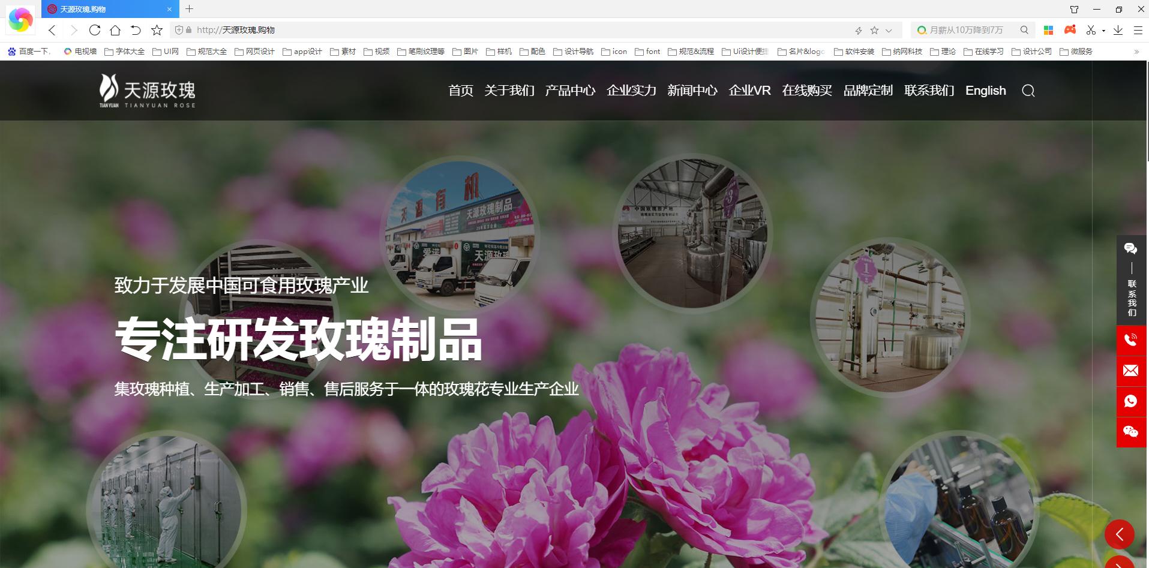This screenshot has width=1149, height=568.
Task: Open the 电视墙 bookmark
Action: 80,52
